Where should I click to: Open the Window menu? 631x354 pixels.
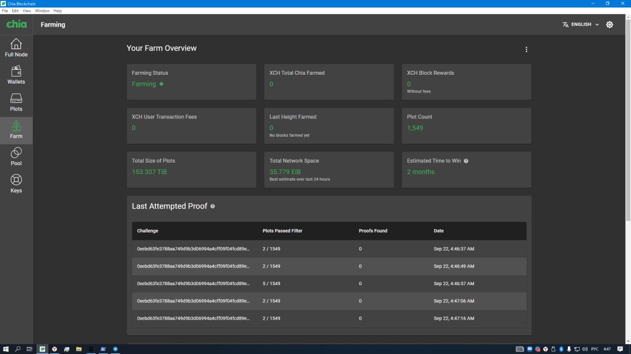(42, 11)
